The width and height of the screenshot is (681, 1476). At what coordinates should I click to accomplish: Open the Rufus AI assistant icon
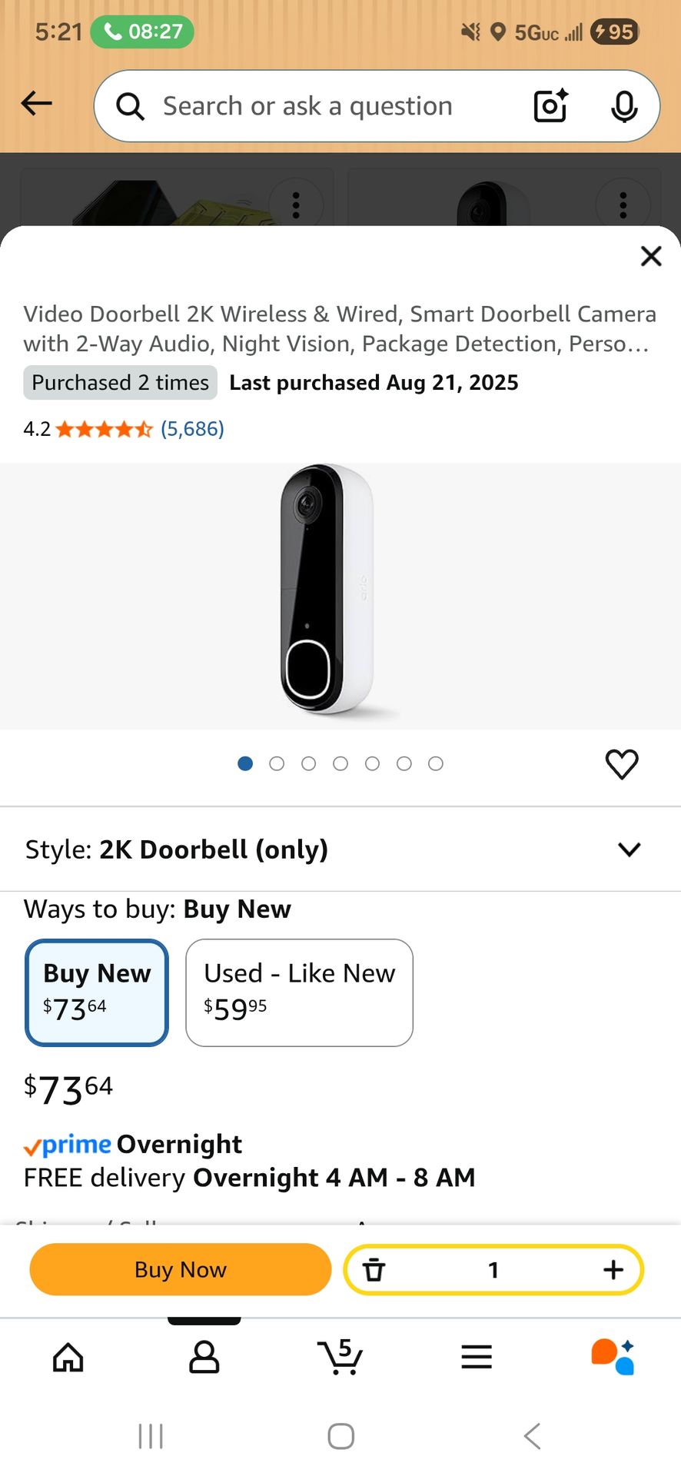click(x=613, y=1357)
